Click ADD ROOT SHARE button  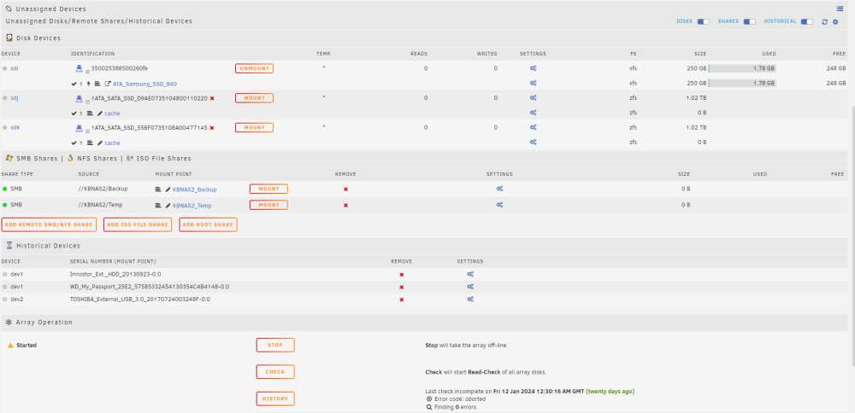209,224
